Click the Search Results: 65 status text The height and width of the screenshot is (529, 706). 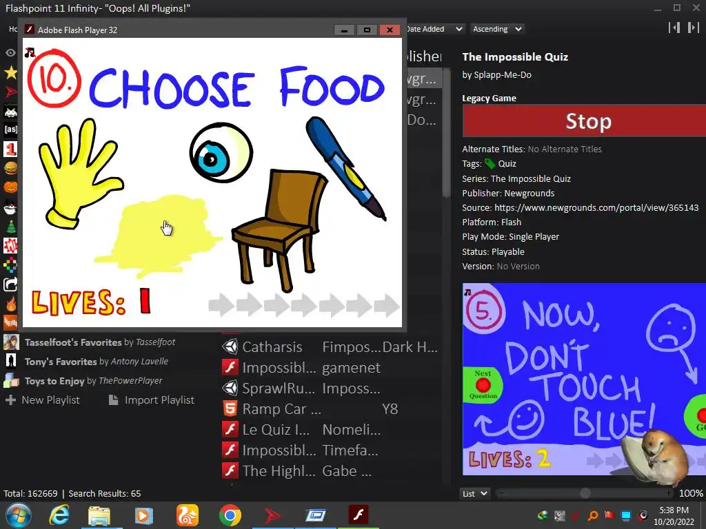(105, 493)
